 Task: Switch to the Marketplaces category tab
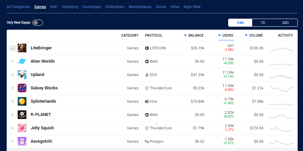[140, 7]
